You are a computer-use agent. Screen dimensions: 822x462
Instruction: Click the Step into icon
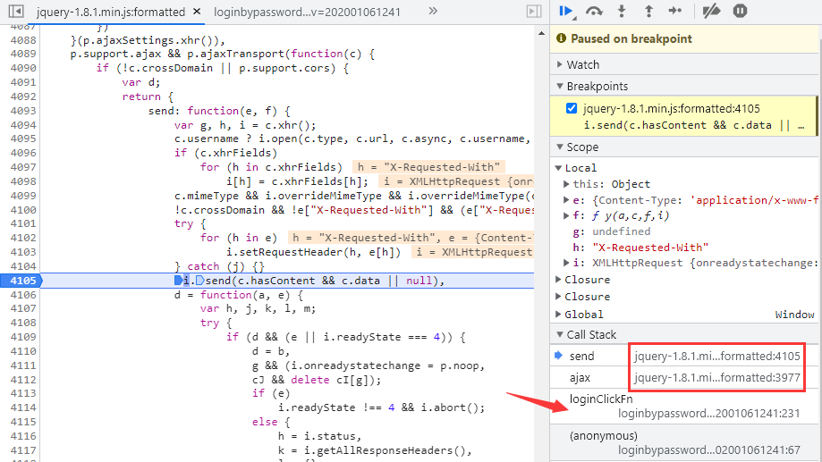621,11
